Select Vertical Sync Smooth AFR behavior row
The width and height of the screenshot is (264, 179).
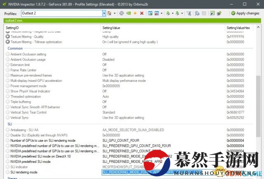(129, 107)
